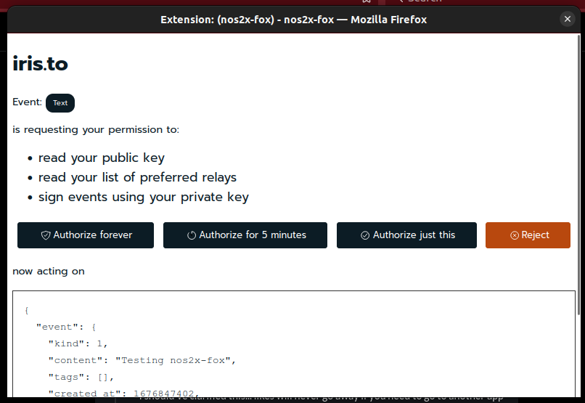The height and width of the screenshot is (403, 585).
Task: Click the "created_at" timestamp line
Action: [x=124, y=394]
